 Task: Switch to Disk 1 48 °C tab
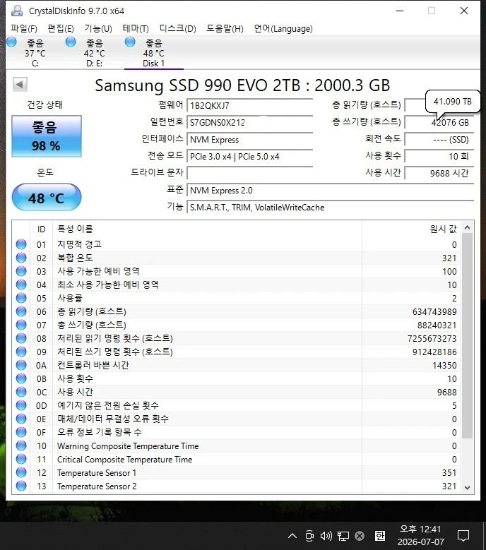pos(154,53)
